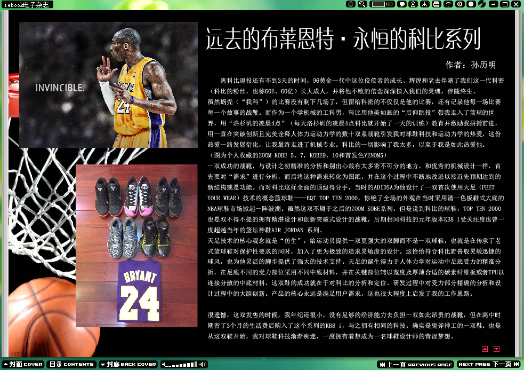Click the Kobe INVINCIBLE photo
The height and width of the screenshot is (370, 524).
point(109,85)
